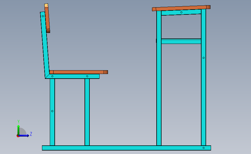This screenshot has height=154, width=251.
Task: Pick the hole on the base rail end
Action: (x=204, y=148)
